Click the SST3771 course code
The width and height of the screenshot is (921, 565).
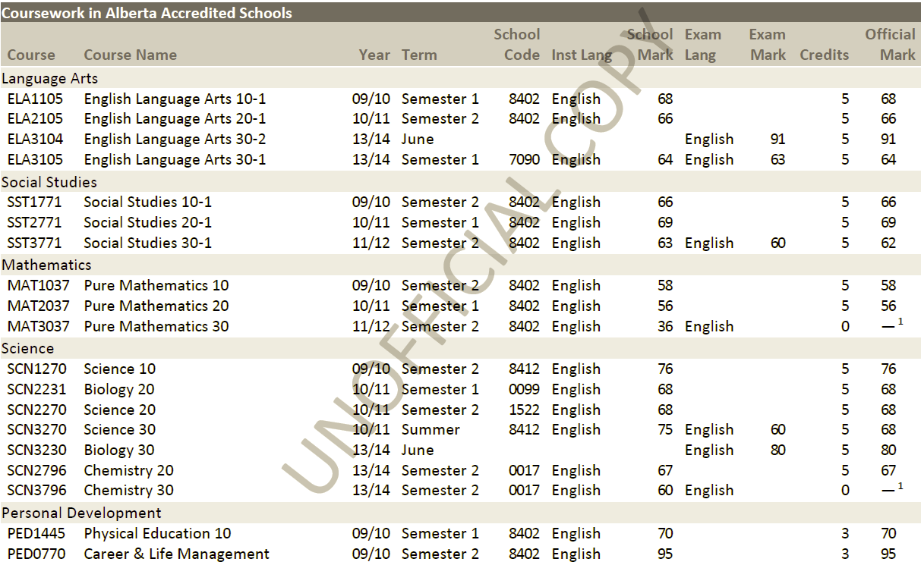point(34,243)
